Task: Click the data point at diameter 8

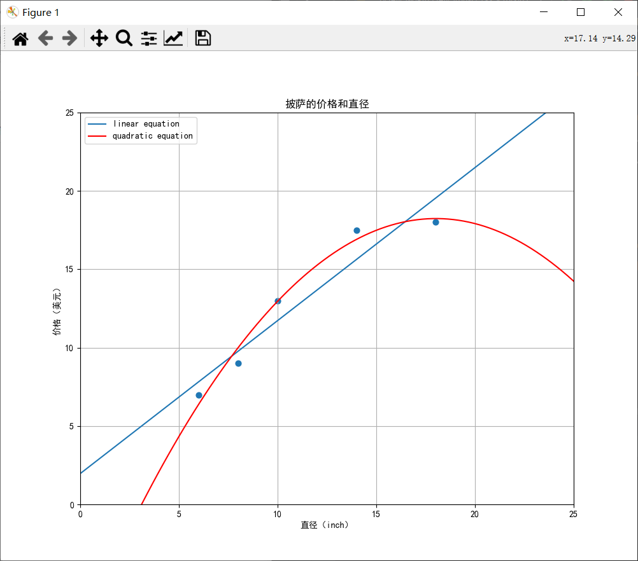Action: tap(238, 363)
